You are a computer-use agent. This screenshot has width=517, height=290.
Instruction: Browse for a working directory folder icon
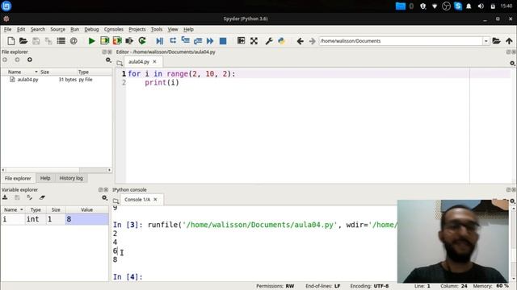[496, 41]
